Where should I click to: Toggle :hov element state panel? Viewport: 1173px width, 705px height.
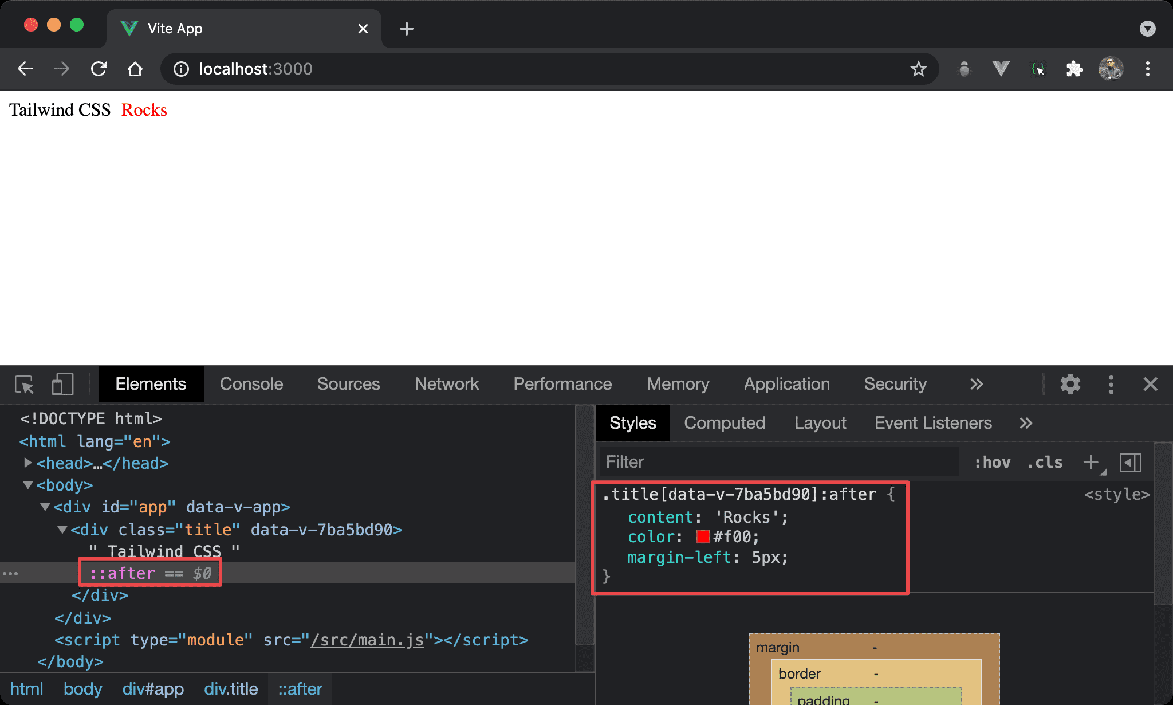pyautogui.click(x=993, y=462)
